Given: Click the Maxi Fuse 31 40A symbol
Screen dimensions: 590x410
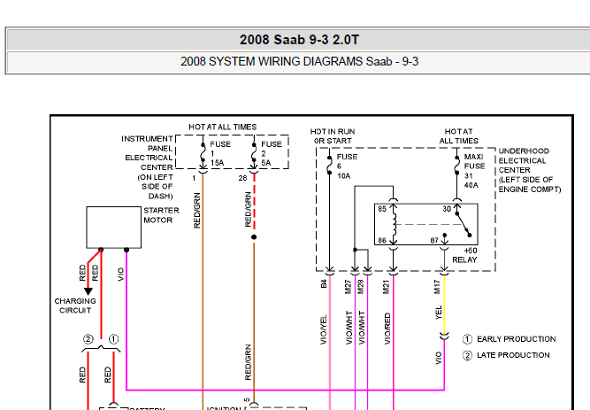Looking at the screenshot, I should click(456, 165).
